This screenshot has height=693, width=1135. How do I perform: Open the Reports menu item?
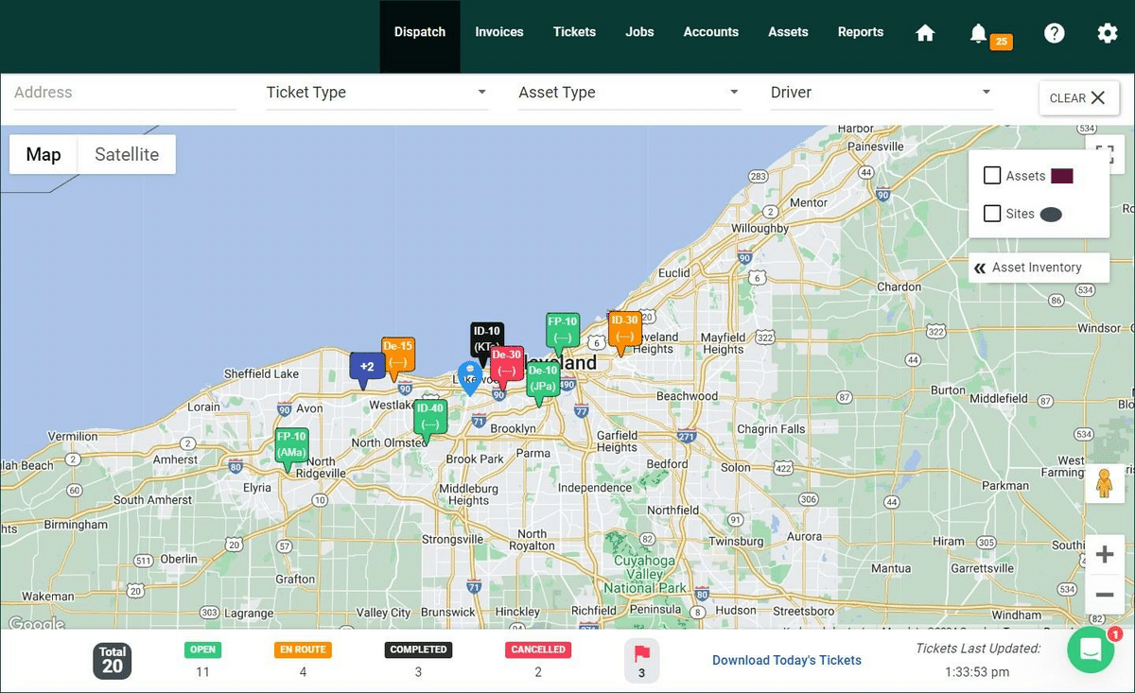coord(860,32)
